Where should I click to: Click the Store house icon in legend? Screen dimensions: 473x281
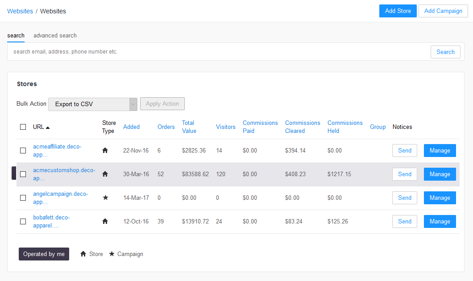point(83,254)
